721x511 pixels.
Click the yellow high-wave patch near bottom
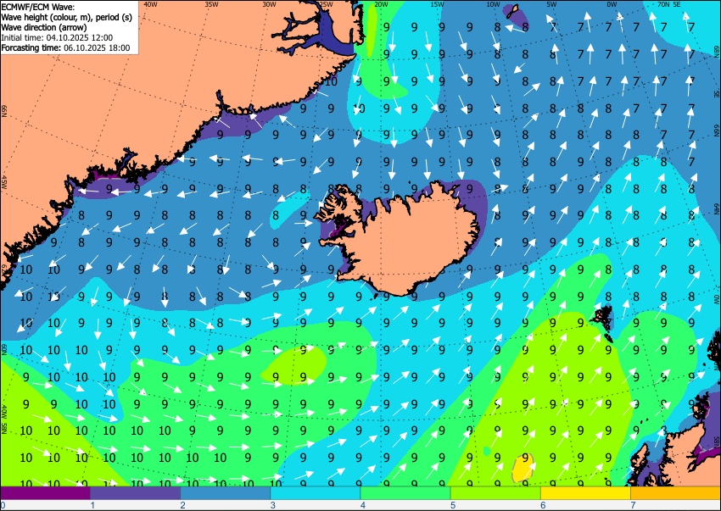[523, 466]
